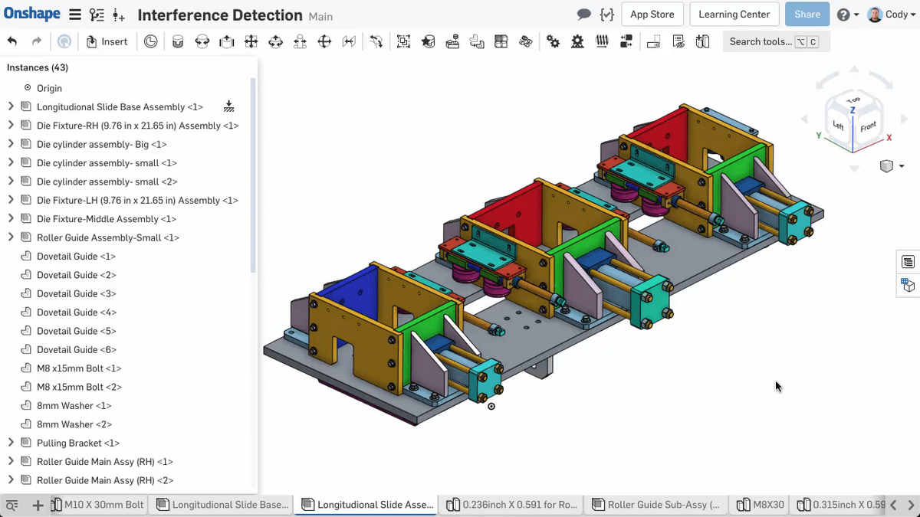Click the fixed icon beside Longitudinal Slide Base Assembly
920x517 pixels.
(228, 106)
